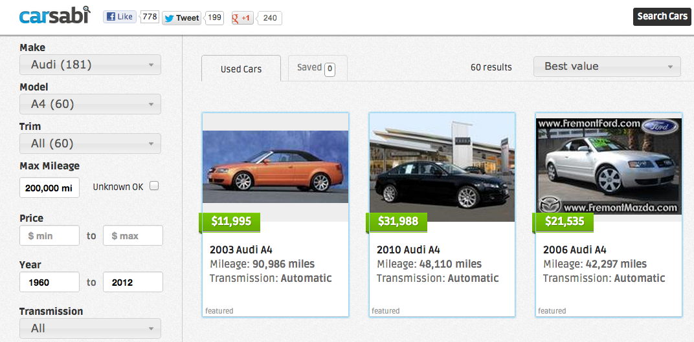Expand the Trim dropdown
The height and width of the screenshot is (342, 694).
pos(90,144)
